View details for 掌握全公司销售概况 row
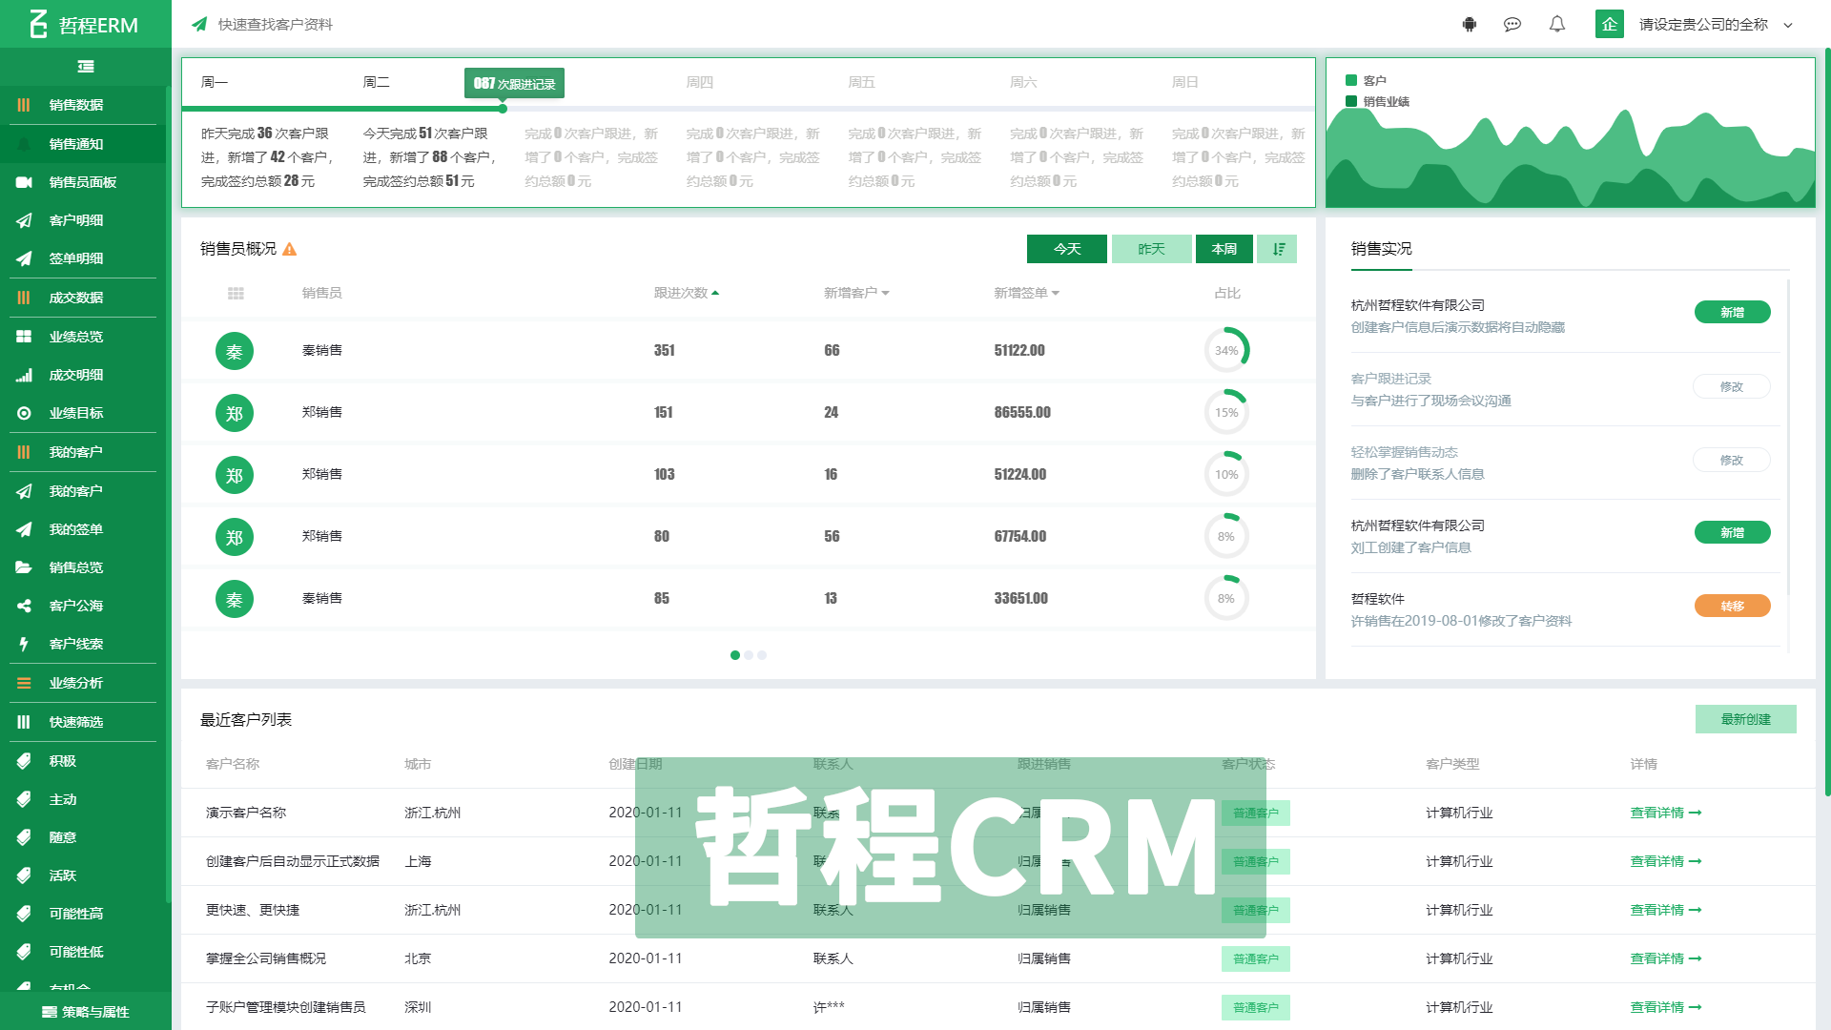The height and width of the screenshot is (1030, 1831). 1666,958
